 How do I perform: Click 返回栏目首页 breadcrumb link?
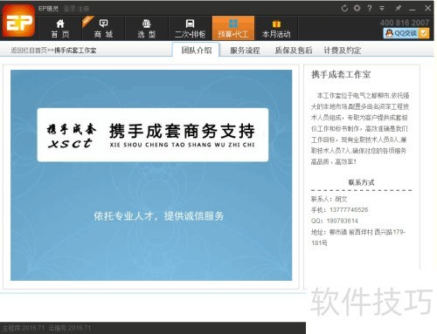tap(29, 51)
